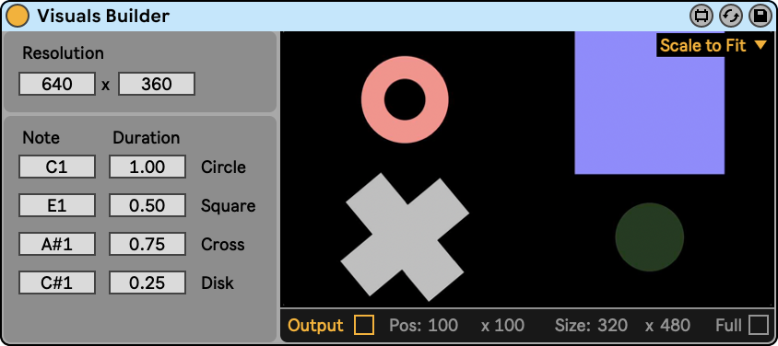Enable the Full checkbox
778x346 pixels.
[758, 325]
